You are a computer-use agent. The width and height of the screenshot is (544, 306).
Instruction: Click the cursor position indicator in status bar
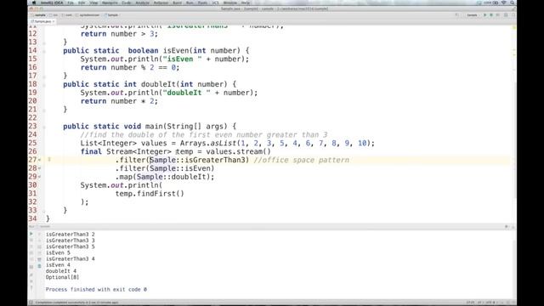[x=470, y=303]
